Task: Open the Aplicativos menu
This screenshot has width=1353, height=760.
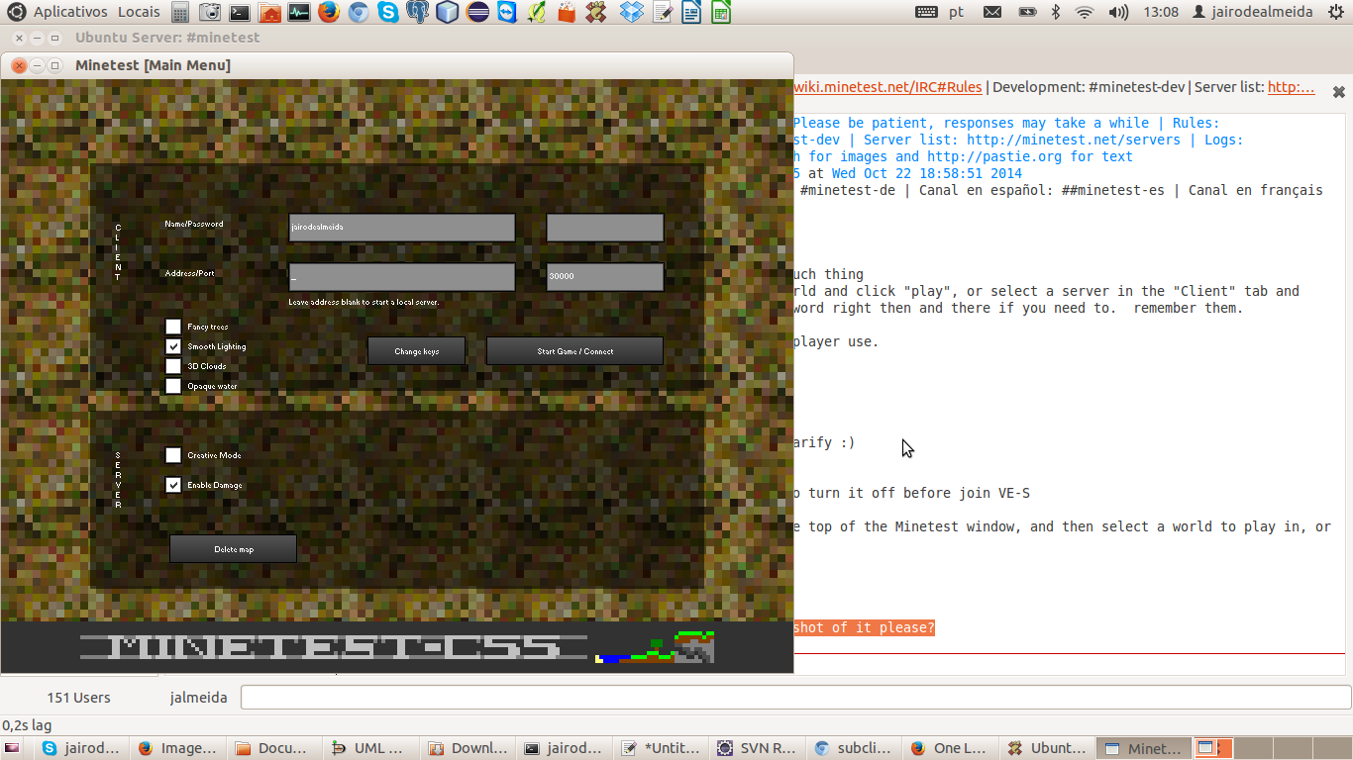Action: (x=69, y=12)
